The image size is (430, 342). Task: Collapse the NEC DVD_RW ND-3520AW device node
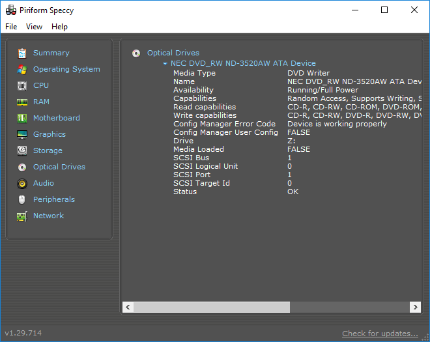165,64
